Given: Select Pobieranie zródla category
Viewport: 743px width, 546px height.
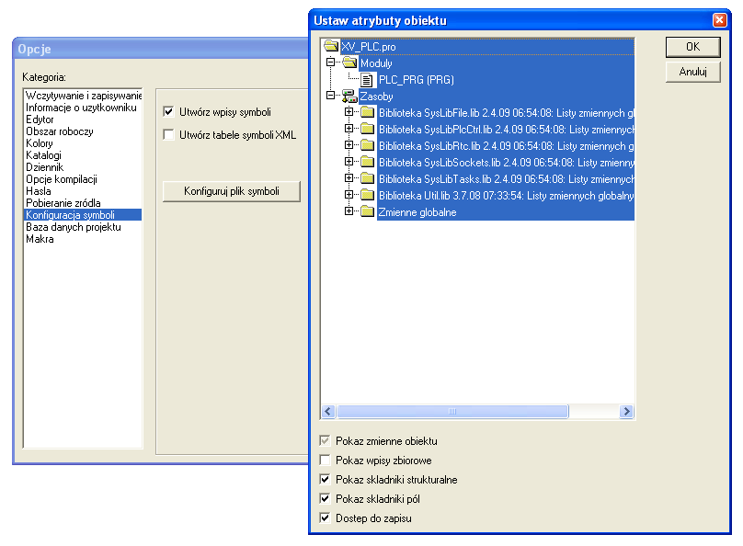Looking at the screenshot, I should [83, 203].
